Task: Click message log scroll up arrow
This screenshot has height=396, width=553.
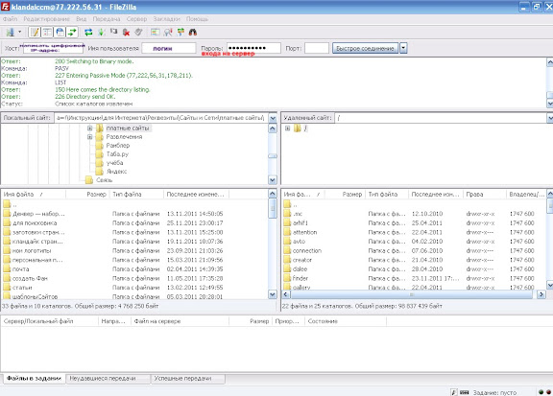Action: (550, 62)
